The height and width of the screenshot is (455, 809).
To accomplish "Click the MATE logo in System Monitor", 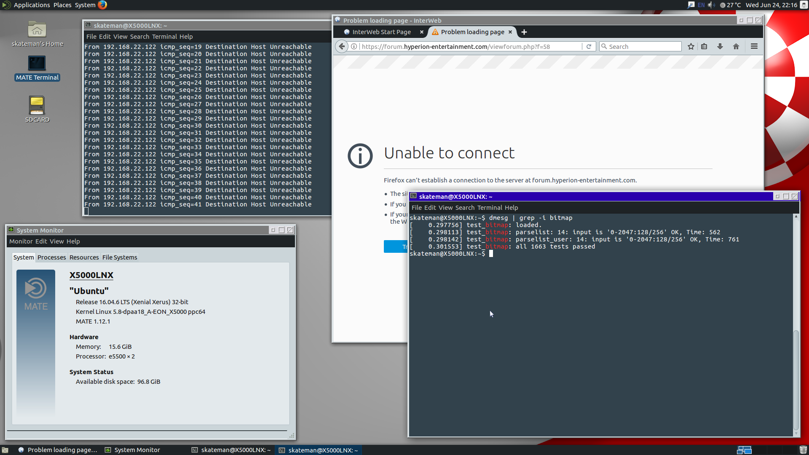I will pyautogui.click(x=36, y=294).
